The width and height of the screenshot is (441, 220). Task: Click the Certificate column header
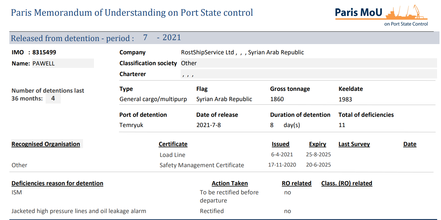coord(173,144)
